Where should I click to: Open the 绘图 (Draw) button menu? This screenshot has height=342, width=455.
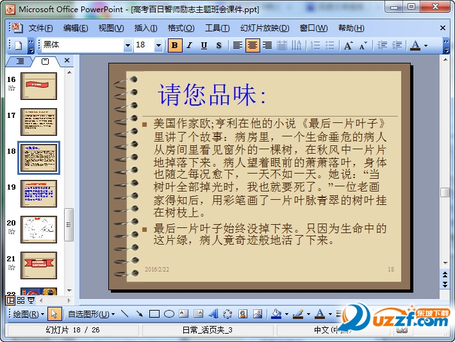(x=29, y=314)
